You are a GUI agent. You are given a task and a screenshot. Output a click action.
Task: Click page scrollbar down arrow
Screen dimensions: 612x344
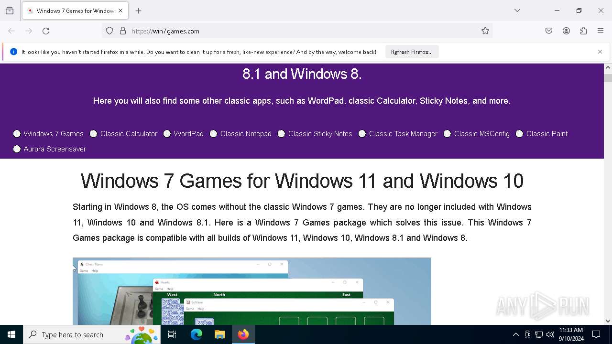coord(608,321)
